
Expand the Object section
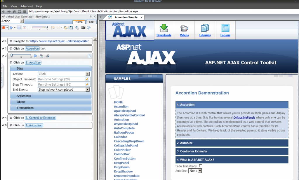[51, 102]
